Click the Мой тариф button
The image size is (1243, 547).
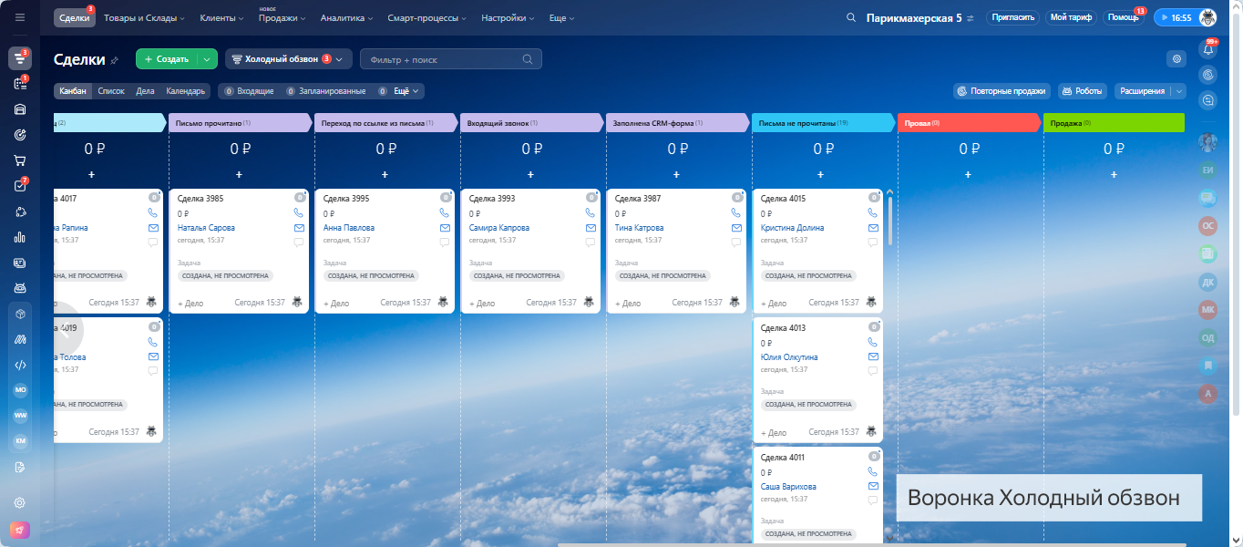click(x=1071, y=17)
